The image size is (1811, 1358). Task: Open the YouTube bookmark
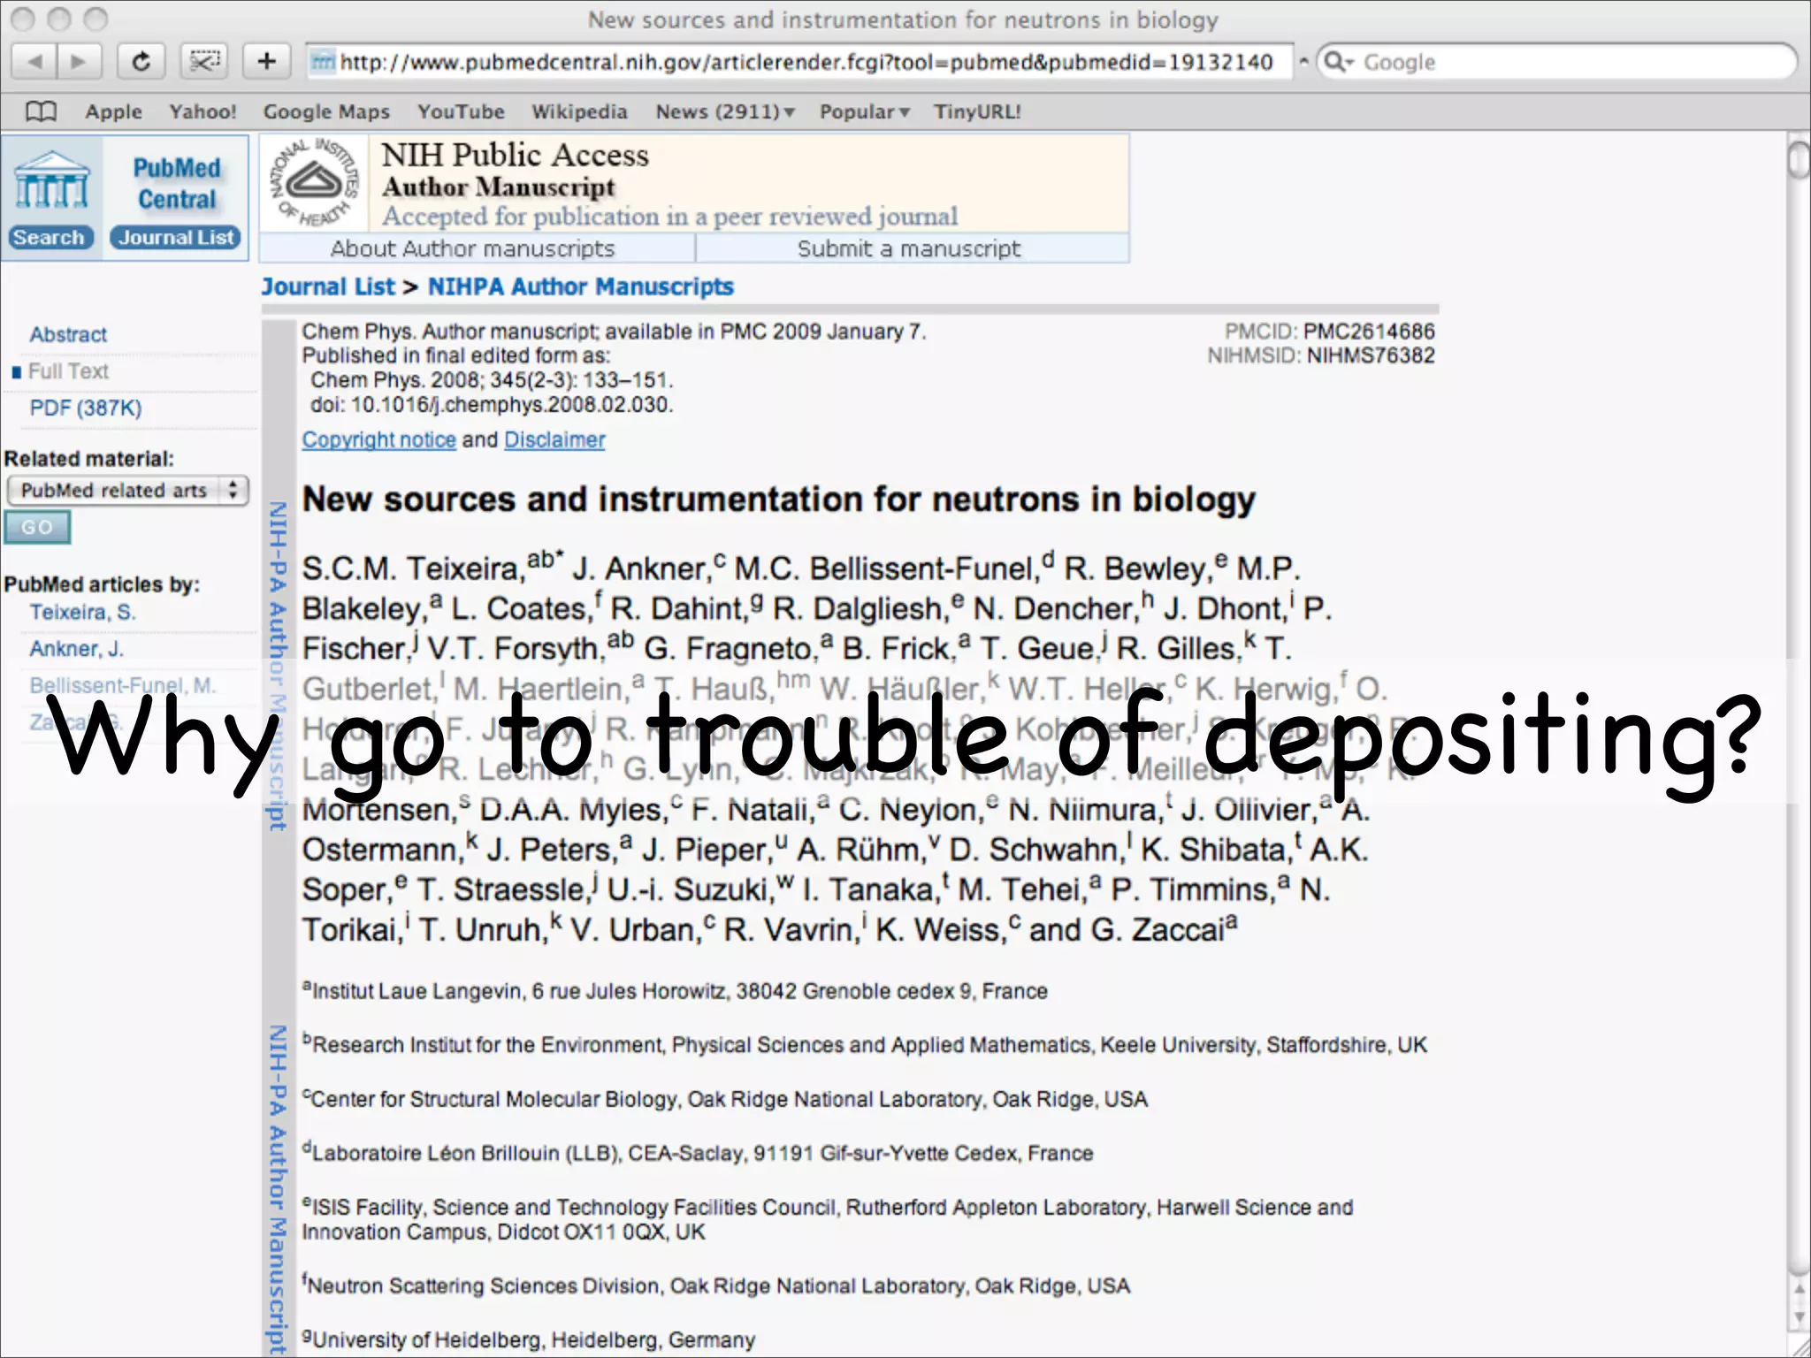click(461, 112)
